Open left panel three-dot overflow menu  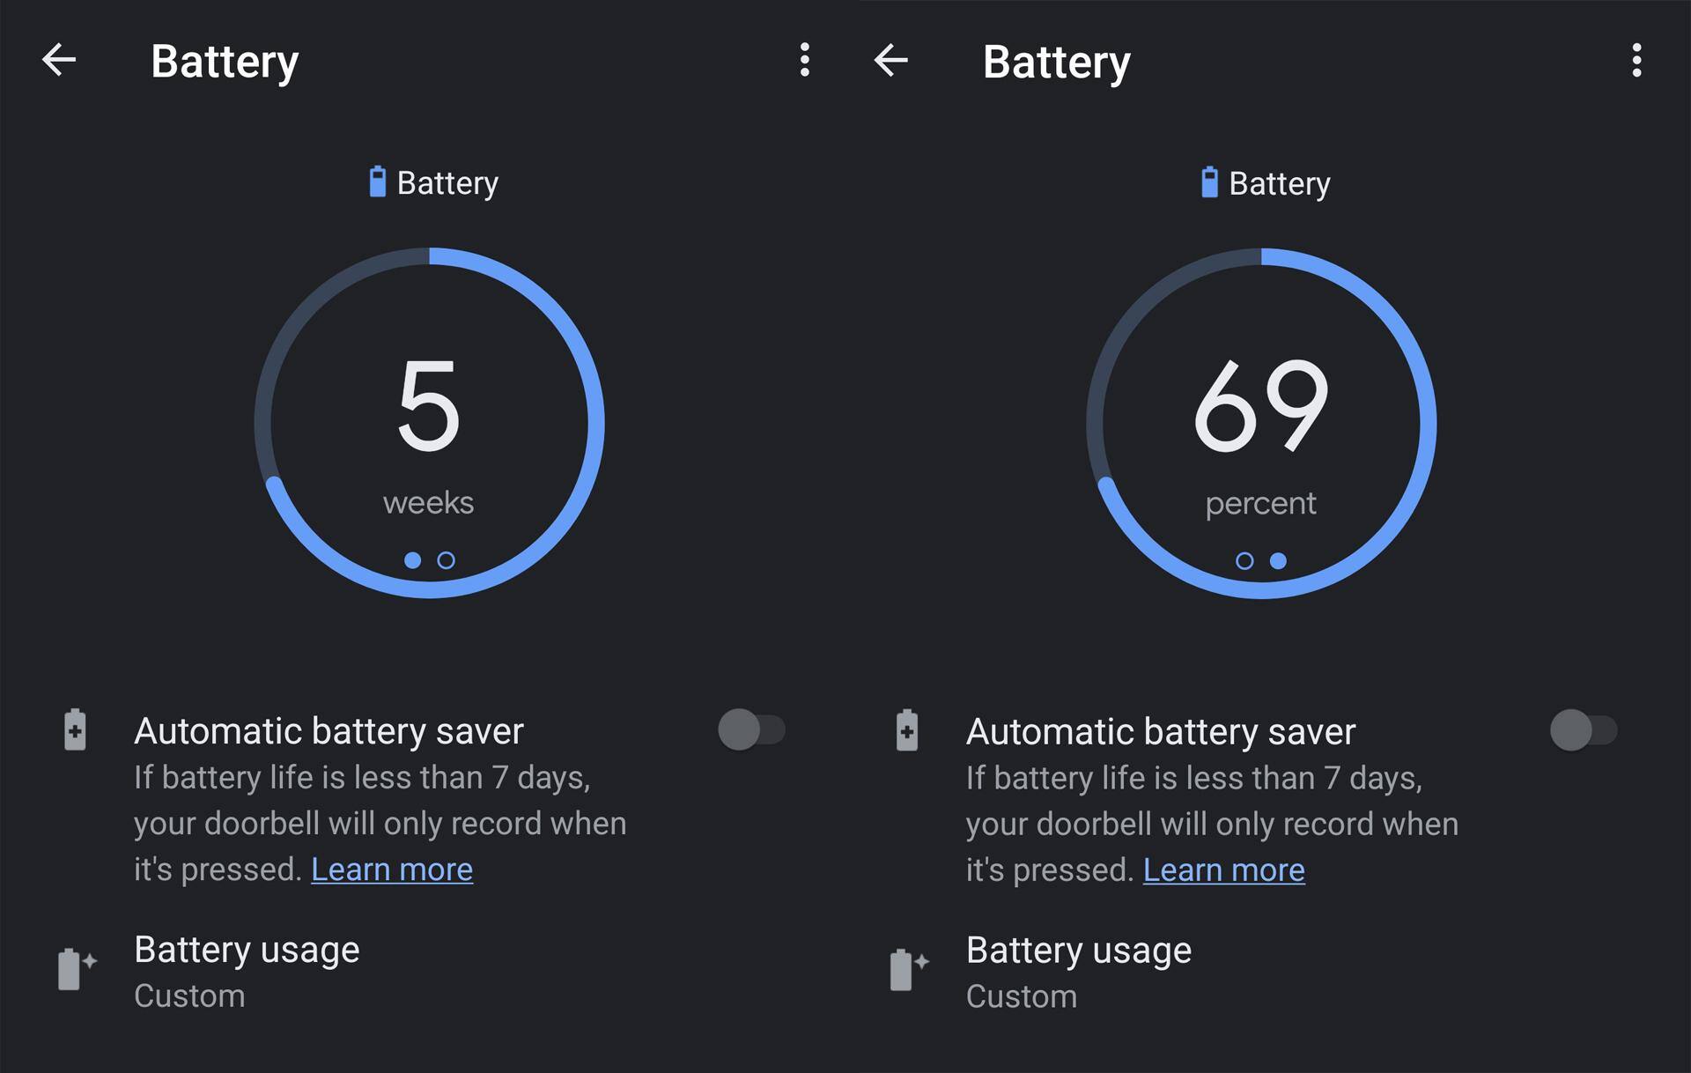click(804, 60)
